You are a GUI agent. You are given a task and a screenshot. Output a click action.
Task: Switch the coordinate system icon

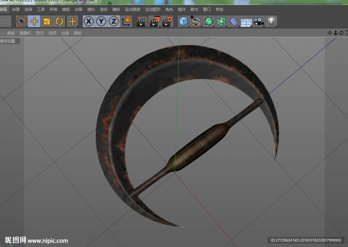pos(126,21)
